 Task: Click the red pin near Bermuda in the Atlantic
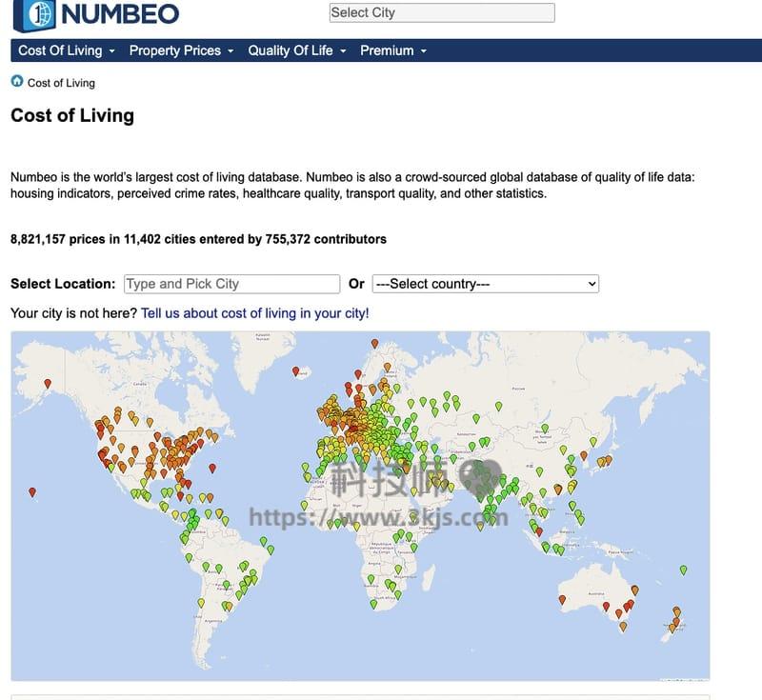click(212, 469)
